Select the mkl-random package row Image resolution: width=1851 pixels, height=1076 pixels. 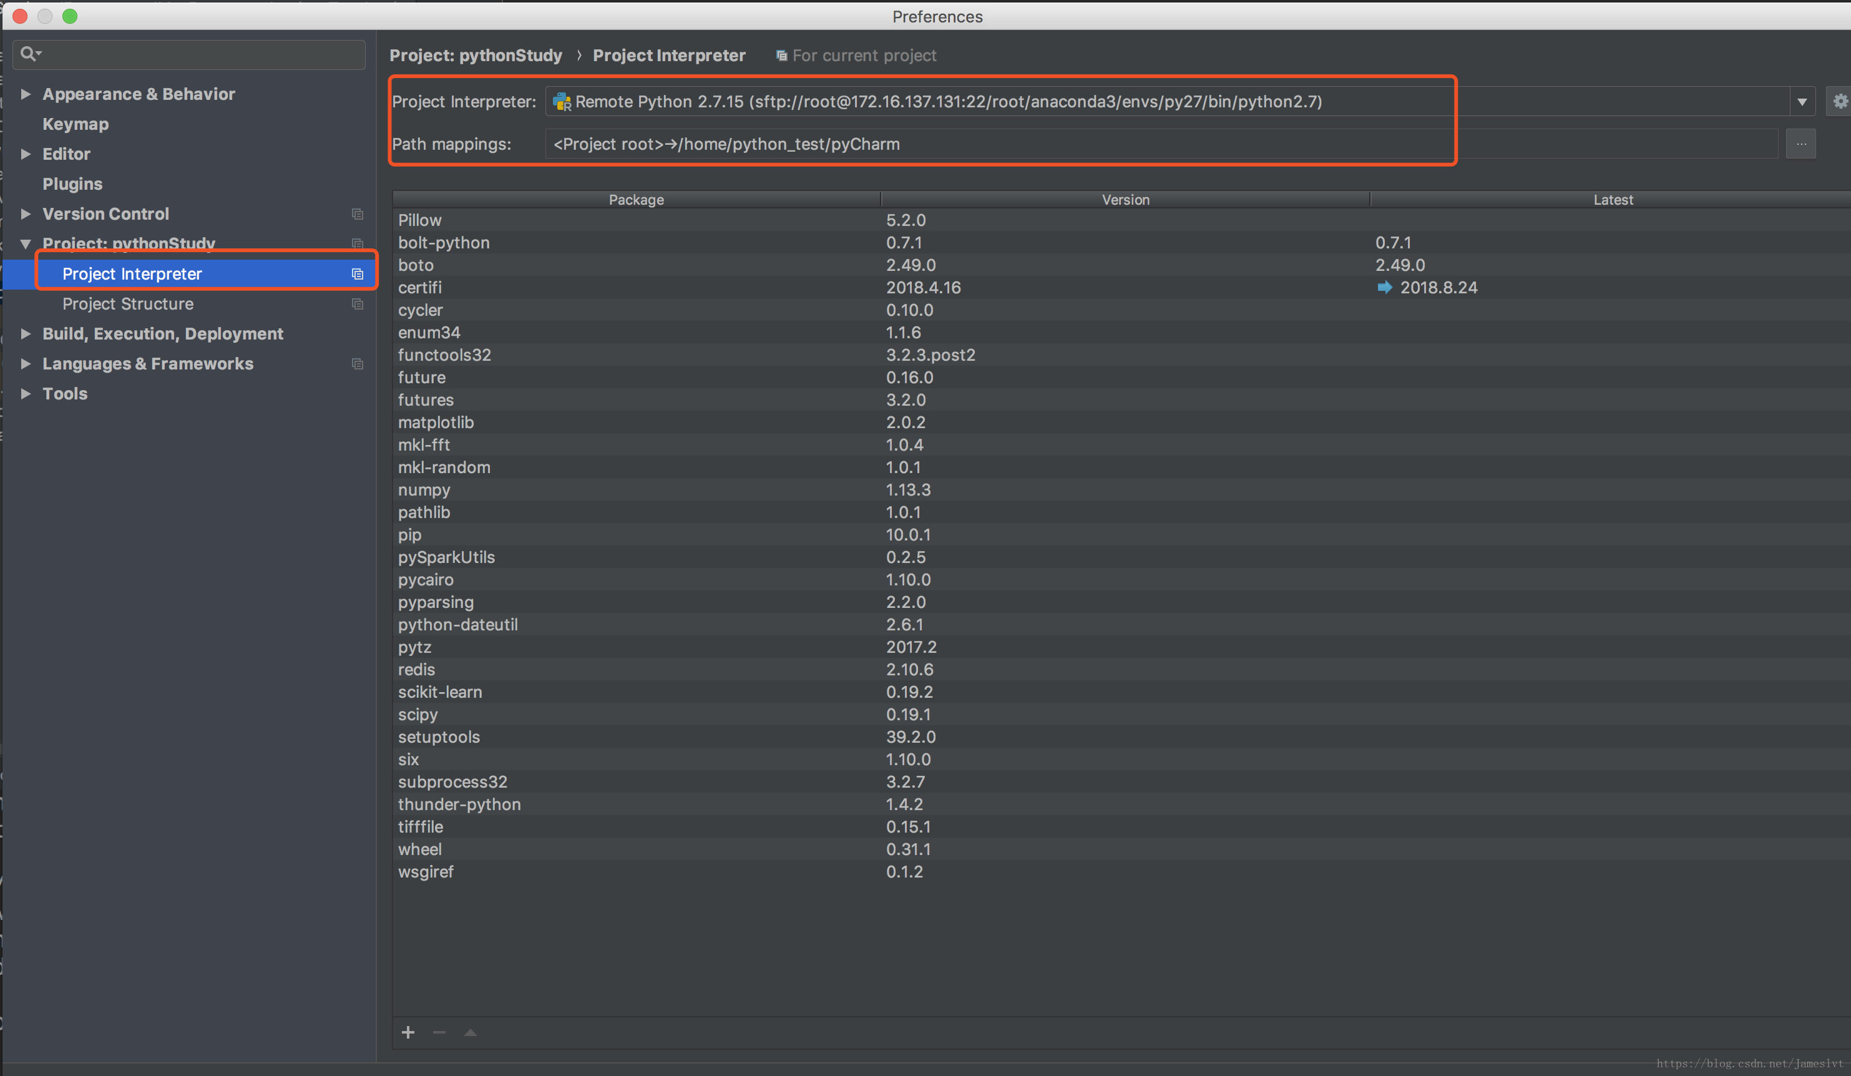pos(1121,467)
